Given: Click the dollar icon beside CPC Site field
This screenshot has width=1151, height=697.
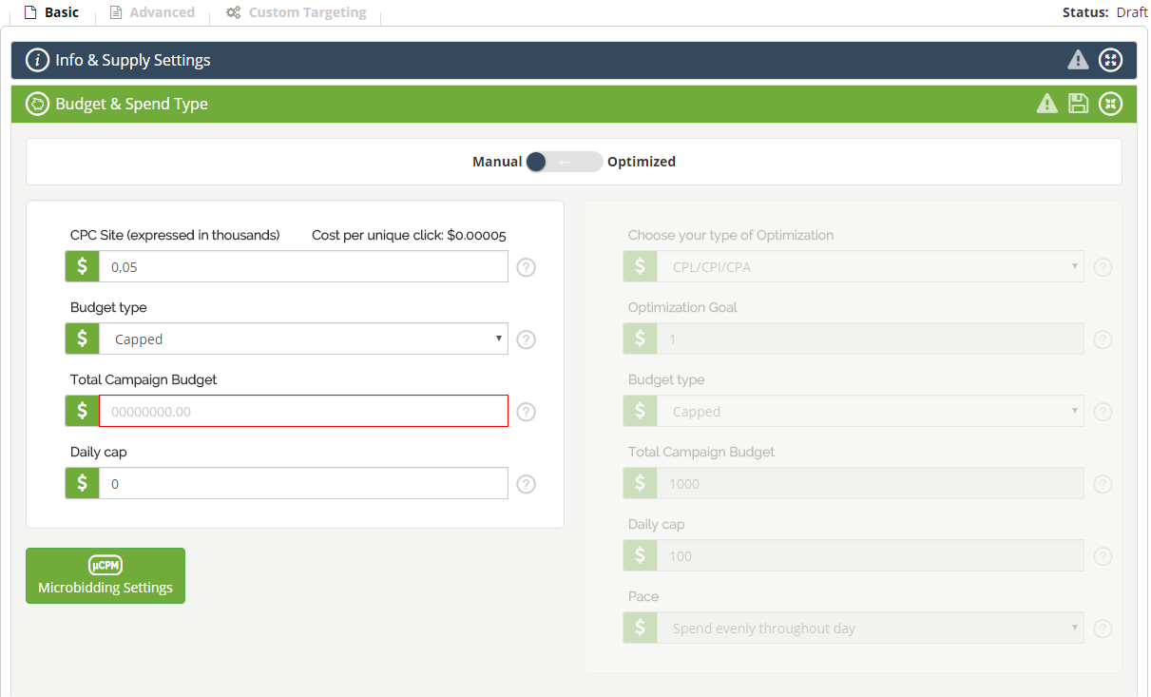Looking at the screenshot, I should pyautogui.click(x=82, y=267).
